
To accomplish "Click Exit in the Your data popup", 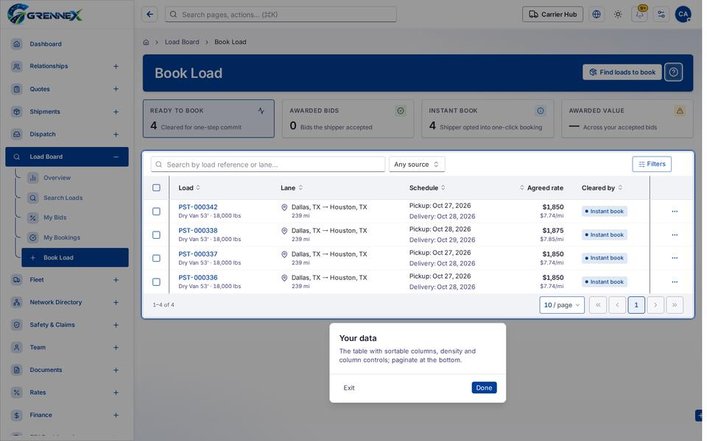I will (x=349, y=388).
